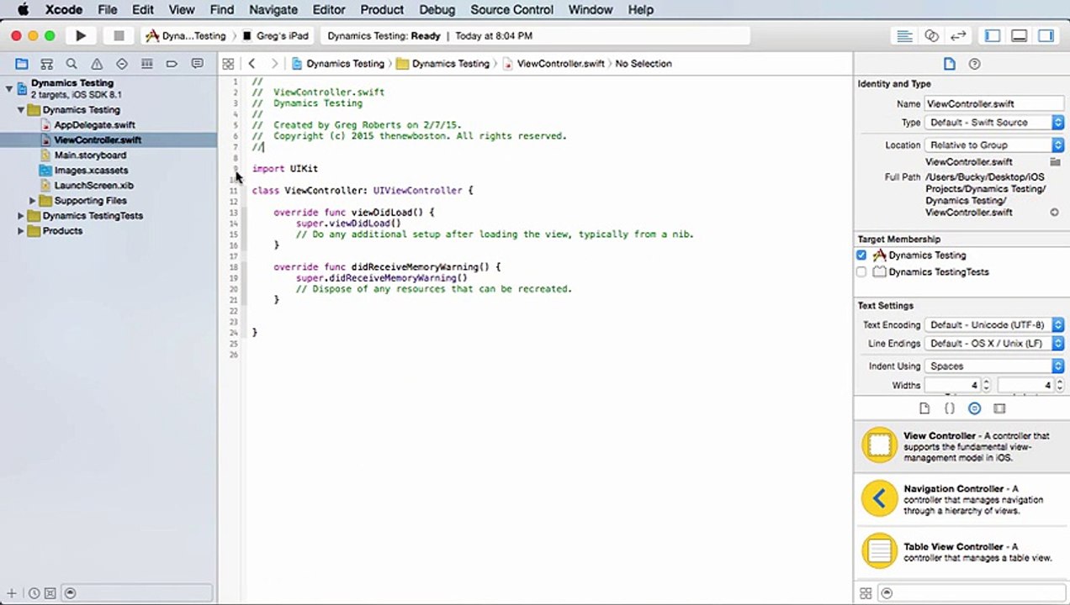Select Greg's iPad run destination
Screen dimensions: 1070x605
(x=276, y=36)
